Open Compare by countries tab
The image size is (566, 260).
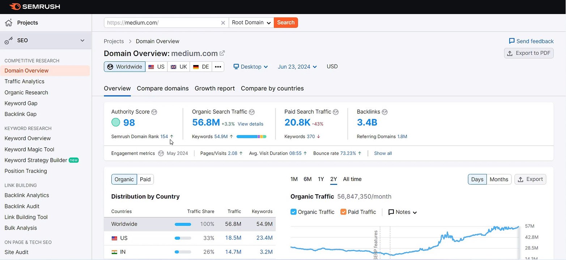point(272,88)
